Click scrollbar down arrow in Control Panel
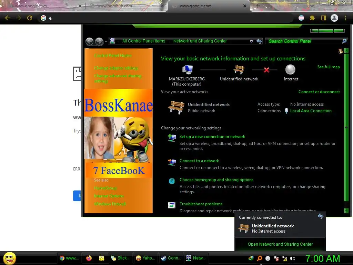This screenshot has width=353, height=265. point(346,210)
